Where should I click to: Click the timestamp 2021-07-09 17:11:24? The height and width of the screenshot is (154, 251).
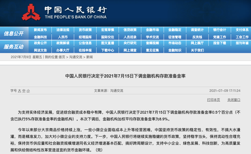(225, 91)
